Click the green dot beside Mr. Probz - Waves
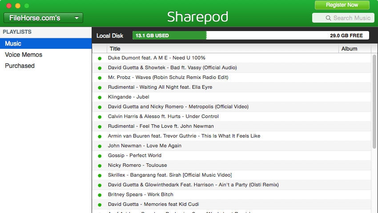 pos(100,78)
